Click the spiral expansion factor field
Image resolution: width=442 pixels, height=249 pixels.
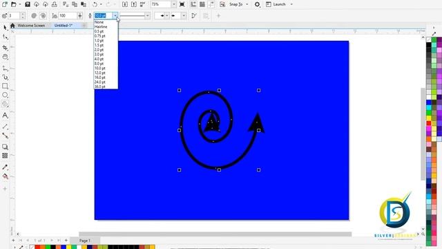coord(68,16)
